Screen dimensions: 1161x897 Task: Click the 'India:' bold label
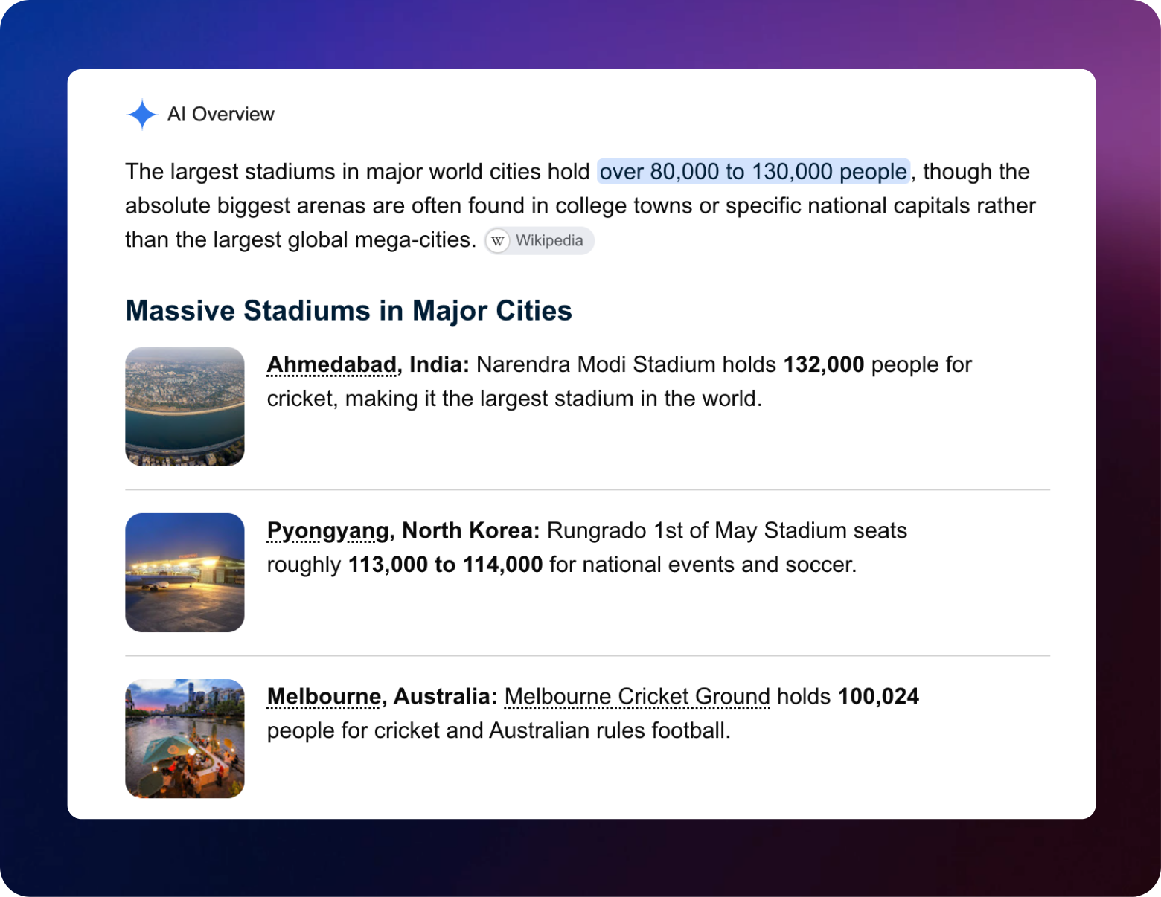click(439, 364)
